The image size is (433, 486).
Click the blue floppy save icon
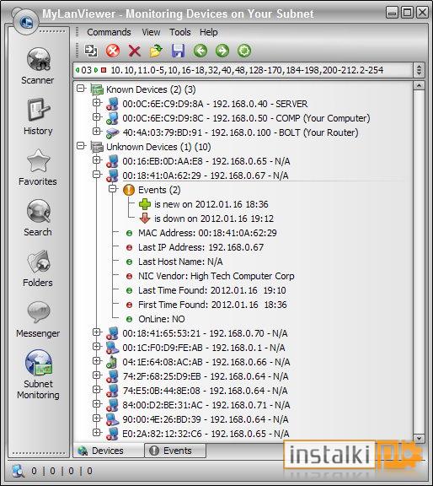pyautogui.click(x=179, y=51)
